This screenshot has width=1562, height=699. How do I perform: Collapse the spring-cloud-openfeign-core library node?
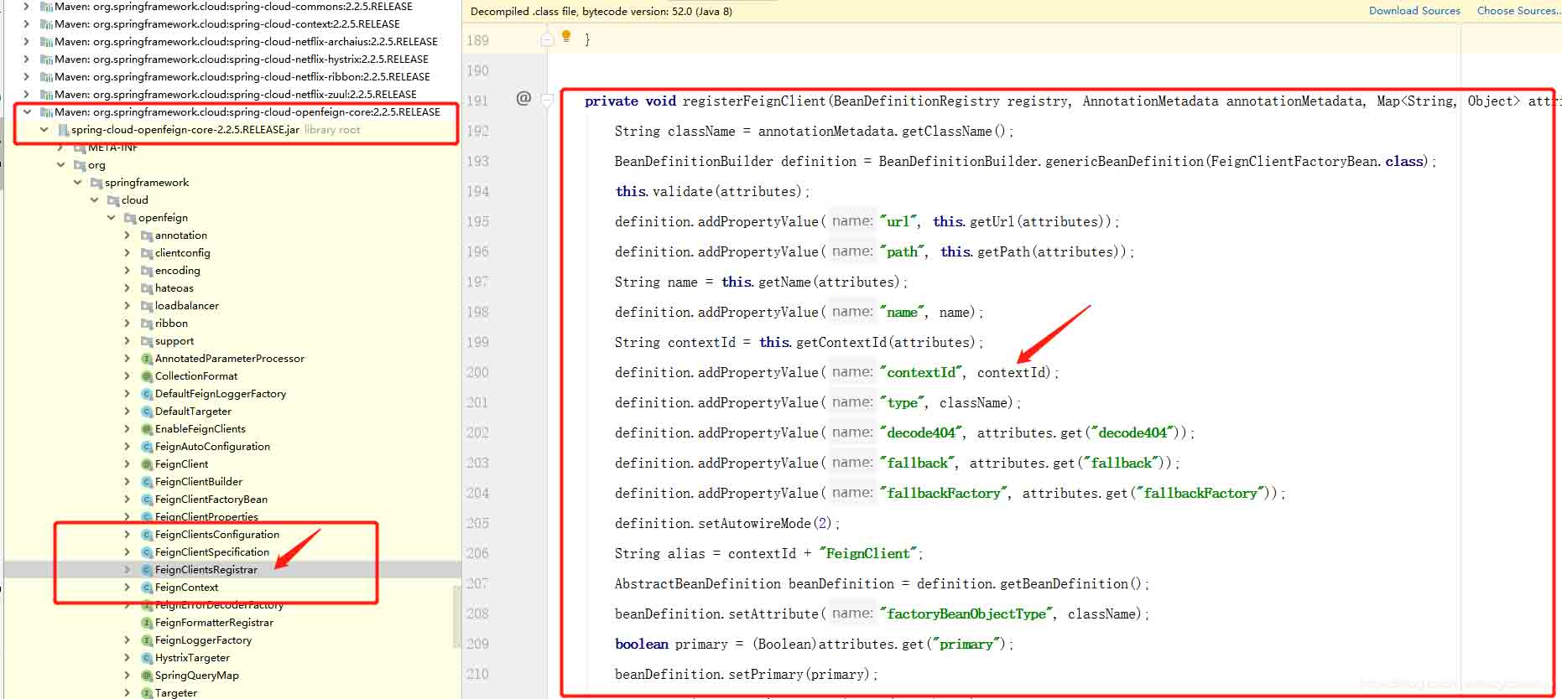(27, 112)
